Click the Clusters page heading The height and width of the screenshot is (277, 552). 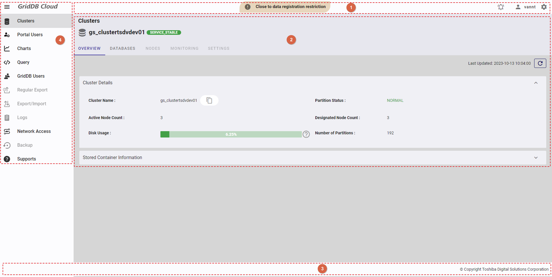[x=89, y=21]
